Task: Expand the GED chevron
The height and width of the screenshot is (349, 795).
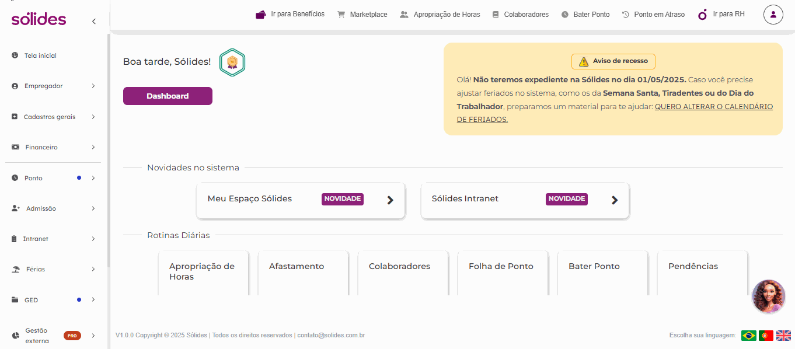Action: (93, 300)
